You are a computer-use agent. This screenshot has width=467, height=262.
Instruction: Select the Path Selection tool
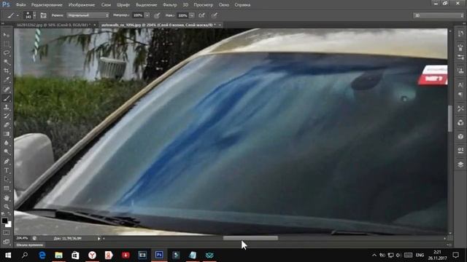(7, 180)
